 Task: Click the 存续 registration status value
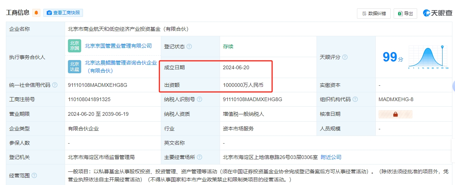tap(228, 47)
